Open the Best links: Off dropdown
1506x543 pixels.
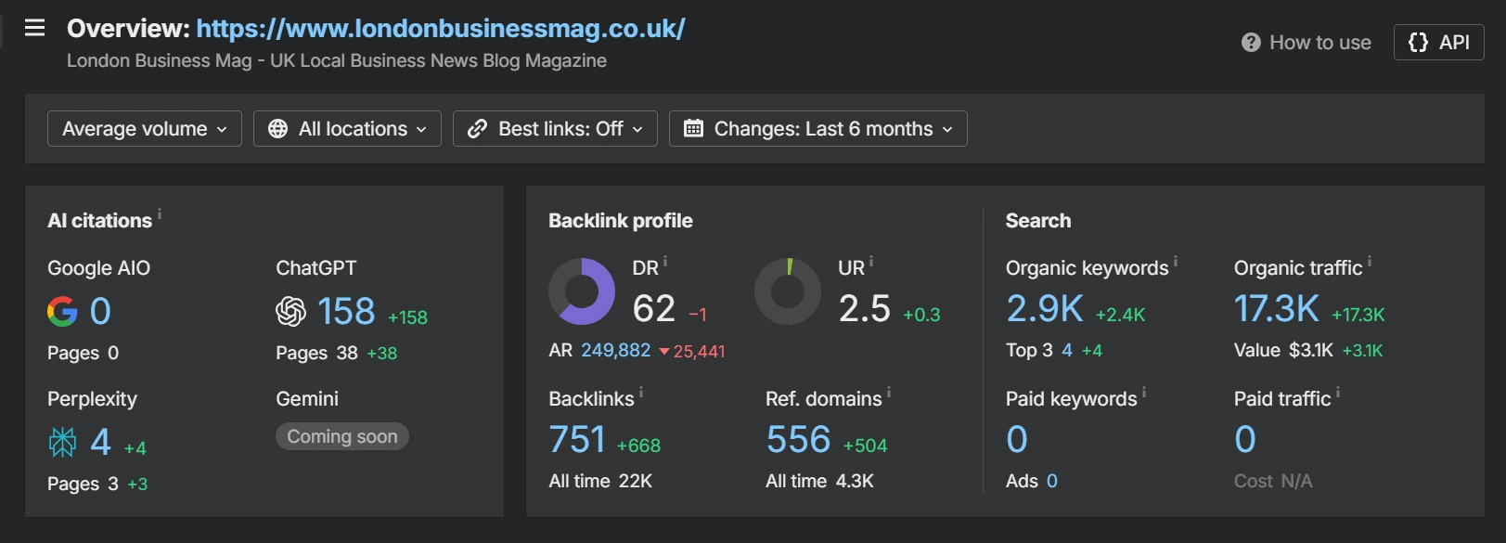tap(555, 129)
